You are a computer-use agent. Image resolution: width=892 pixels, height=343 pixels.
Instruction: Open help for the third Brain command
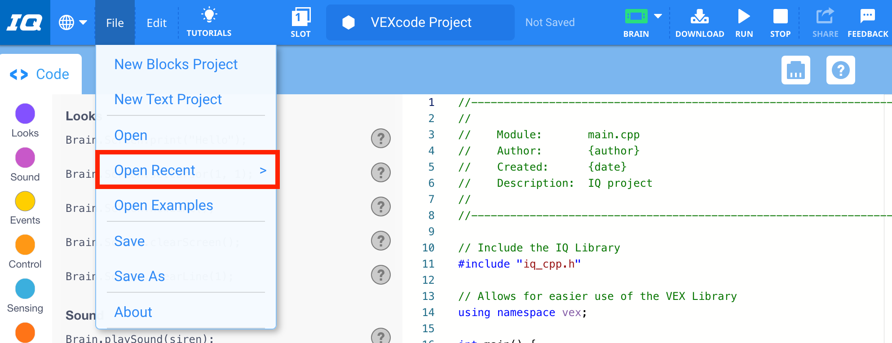(381, 207)
